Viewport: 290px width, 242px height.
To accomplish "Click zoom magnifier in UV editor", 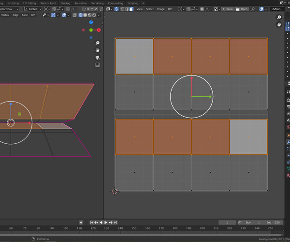I will [279, 17].
